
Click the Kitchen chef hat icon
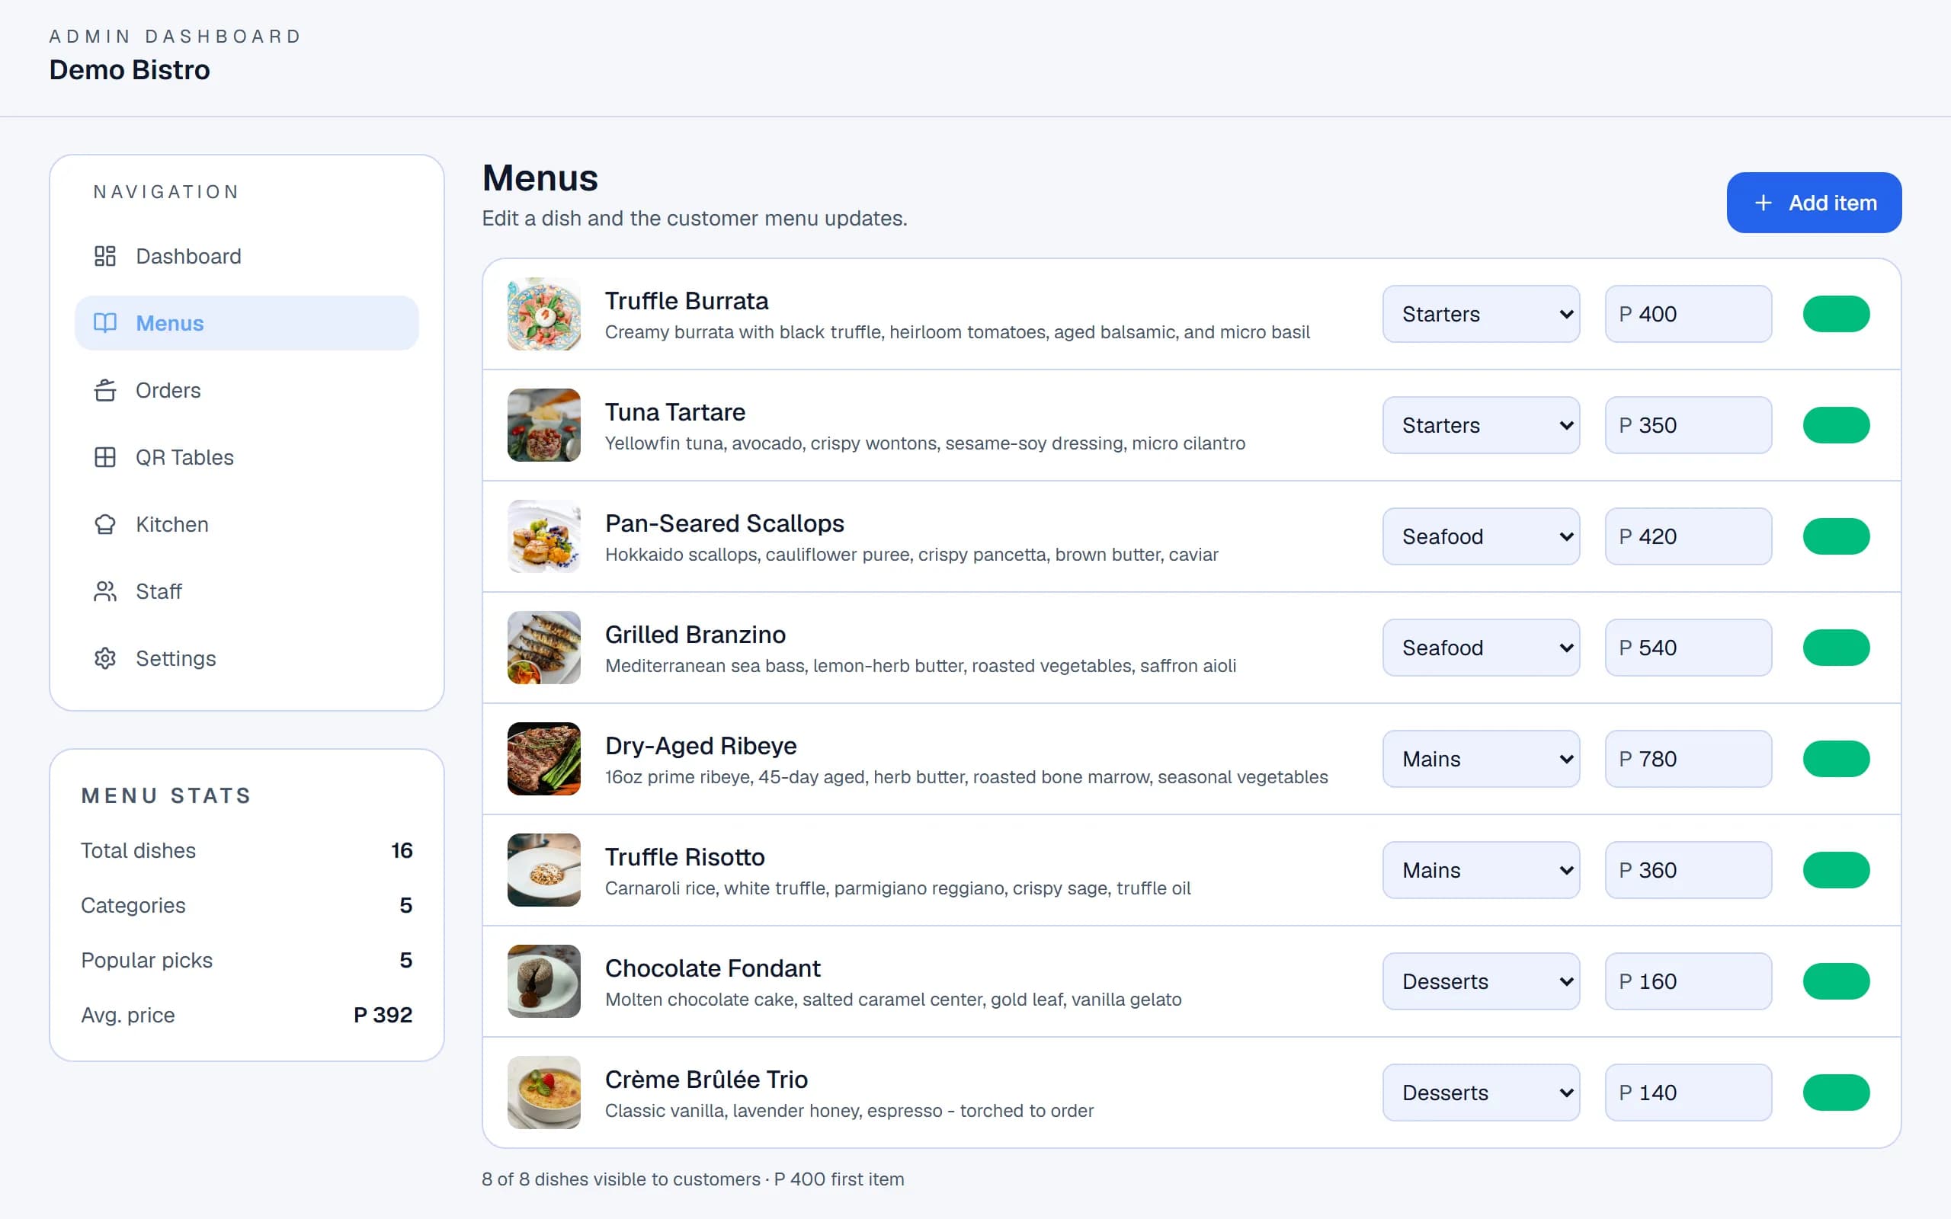[105, 524]
